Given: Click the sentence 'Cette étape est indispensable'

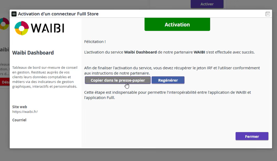Looking at the screenshot, I should [167, 95].
